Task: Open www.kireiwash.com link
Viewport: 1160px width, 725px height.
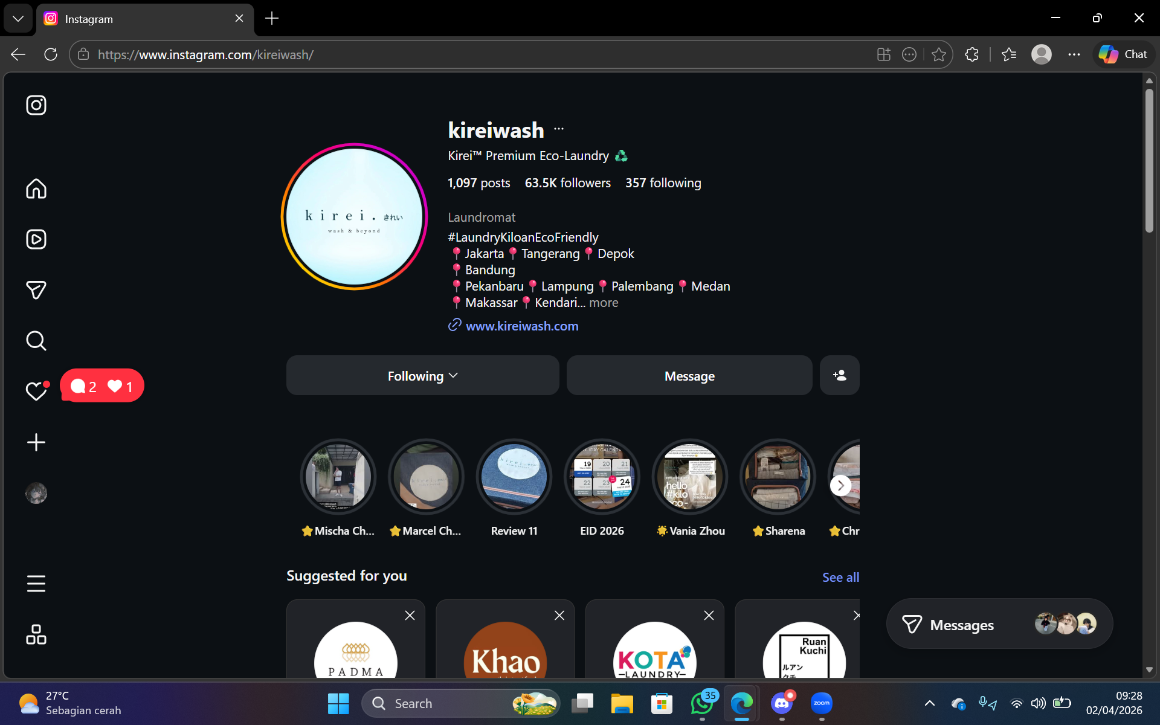Action: click(522, 326)
